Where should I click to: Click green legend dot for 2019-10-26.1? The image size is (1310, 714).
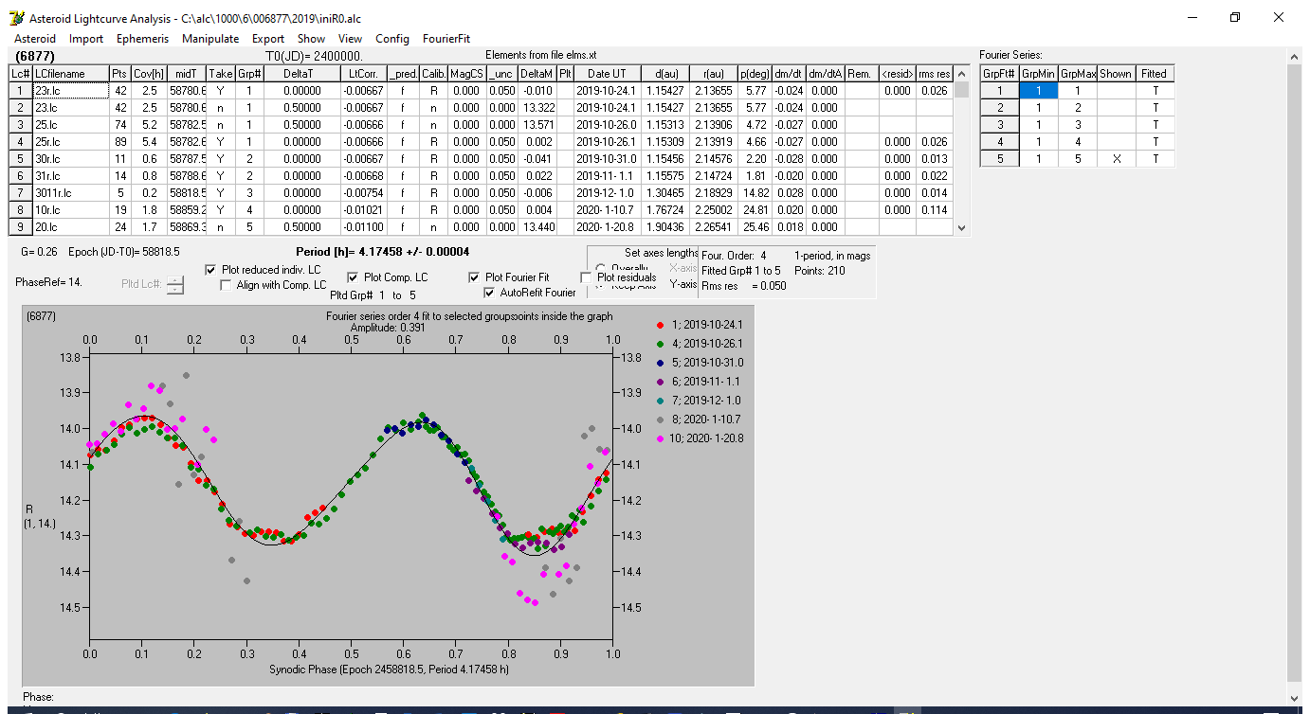coord(660,344)
